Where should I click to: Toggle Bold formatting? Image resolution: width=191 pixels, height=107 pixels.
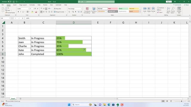pos(18,12)
